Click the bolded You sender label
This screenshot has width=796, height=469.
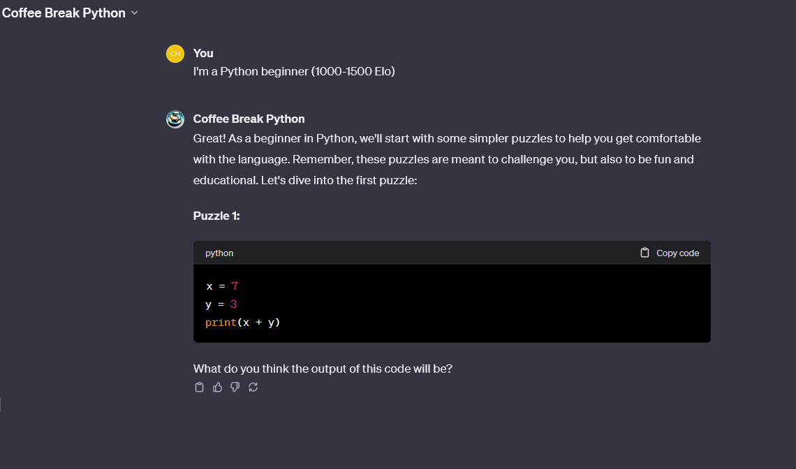click(202, 53)
